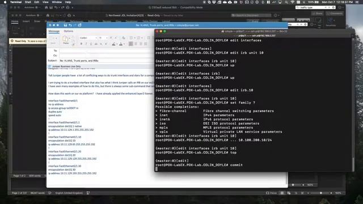Click the Focus button in Word status bar
Screen dimensions: 363x204
coord(271,193)
